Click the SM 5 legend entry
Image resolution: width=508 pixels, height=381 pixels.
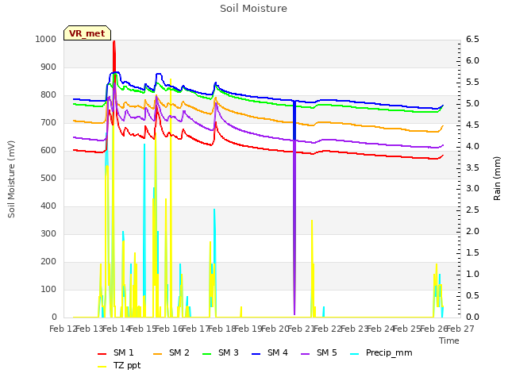pos(319,352)
